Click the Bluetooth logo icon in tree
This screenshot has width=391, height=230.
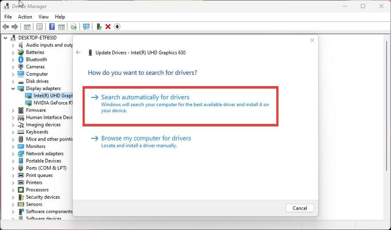[x=21, y=60]
